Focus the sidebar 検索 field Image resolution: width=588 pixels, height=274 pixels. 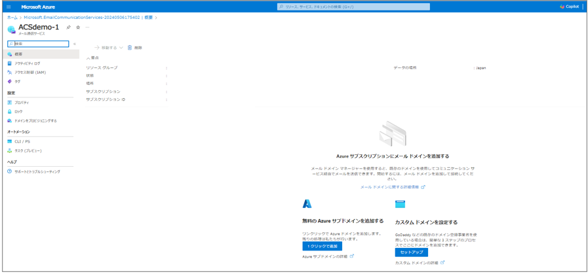(38, 44)
